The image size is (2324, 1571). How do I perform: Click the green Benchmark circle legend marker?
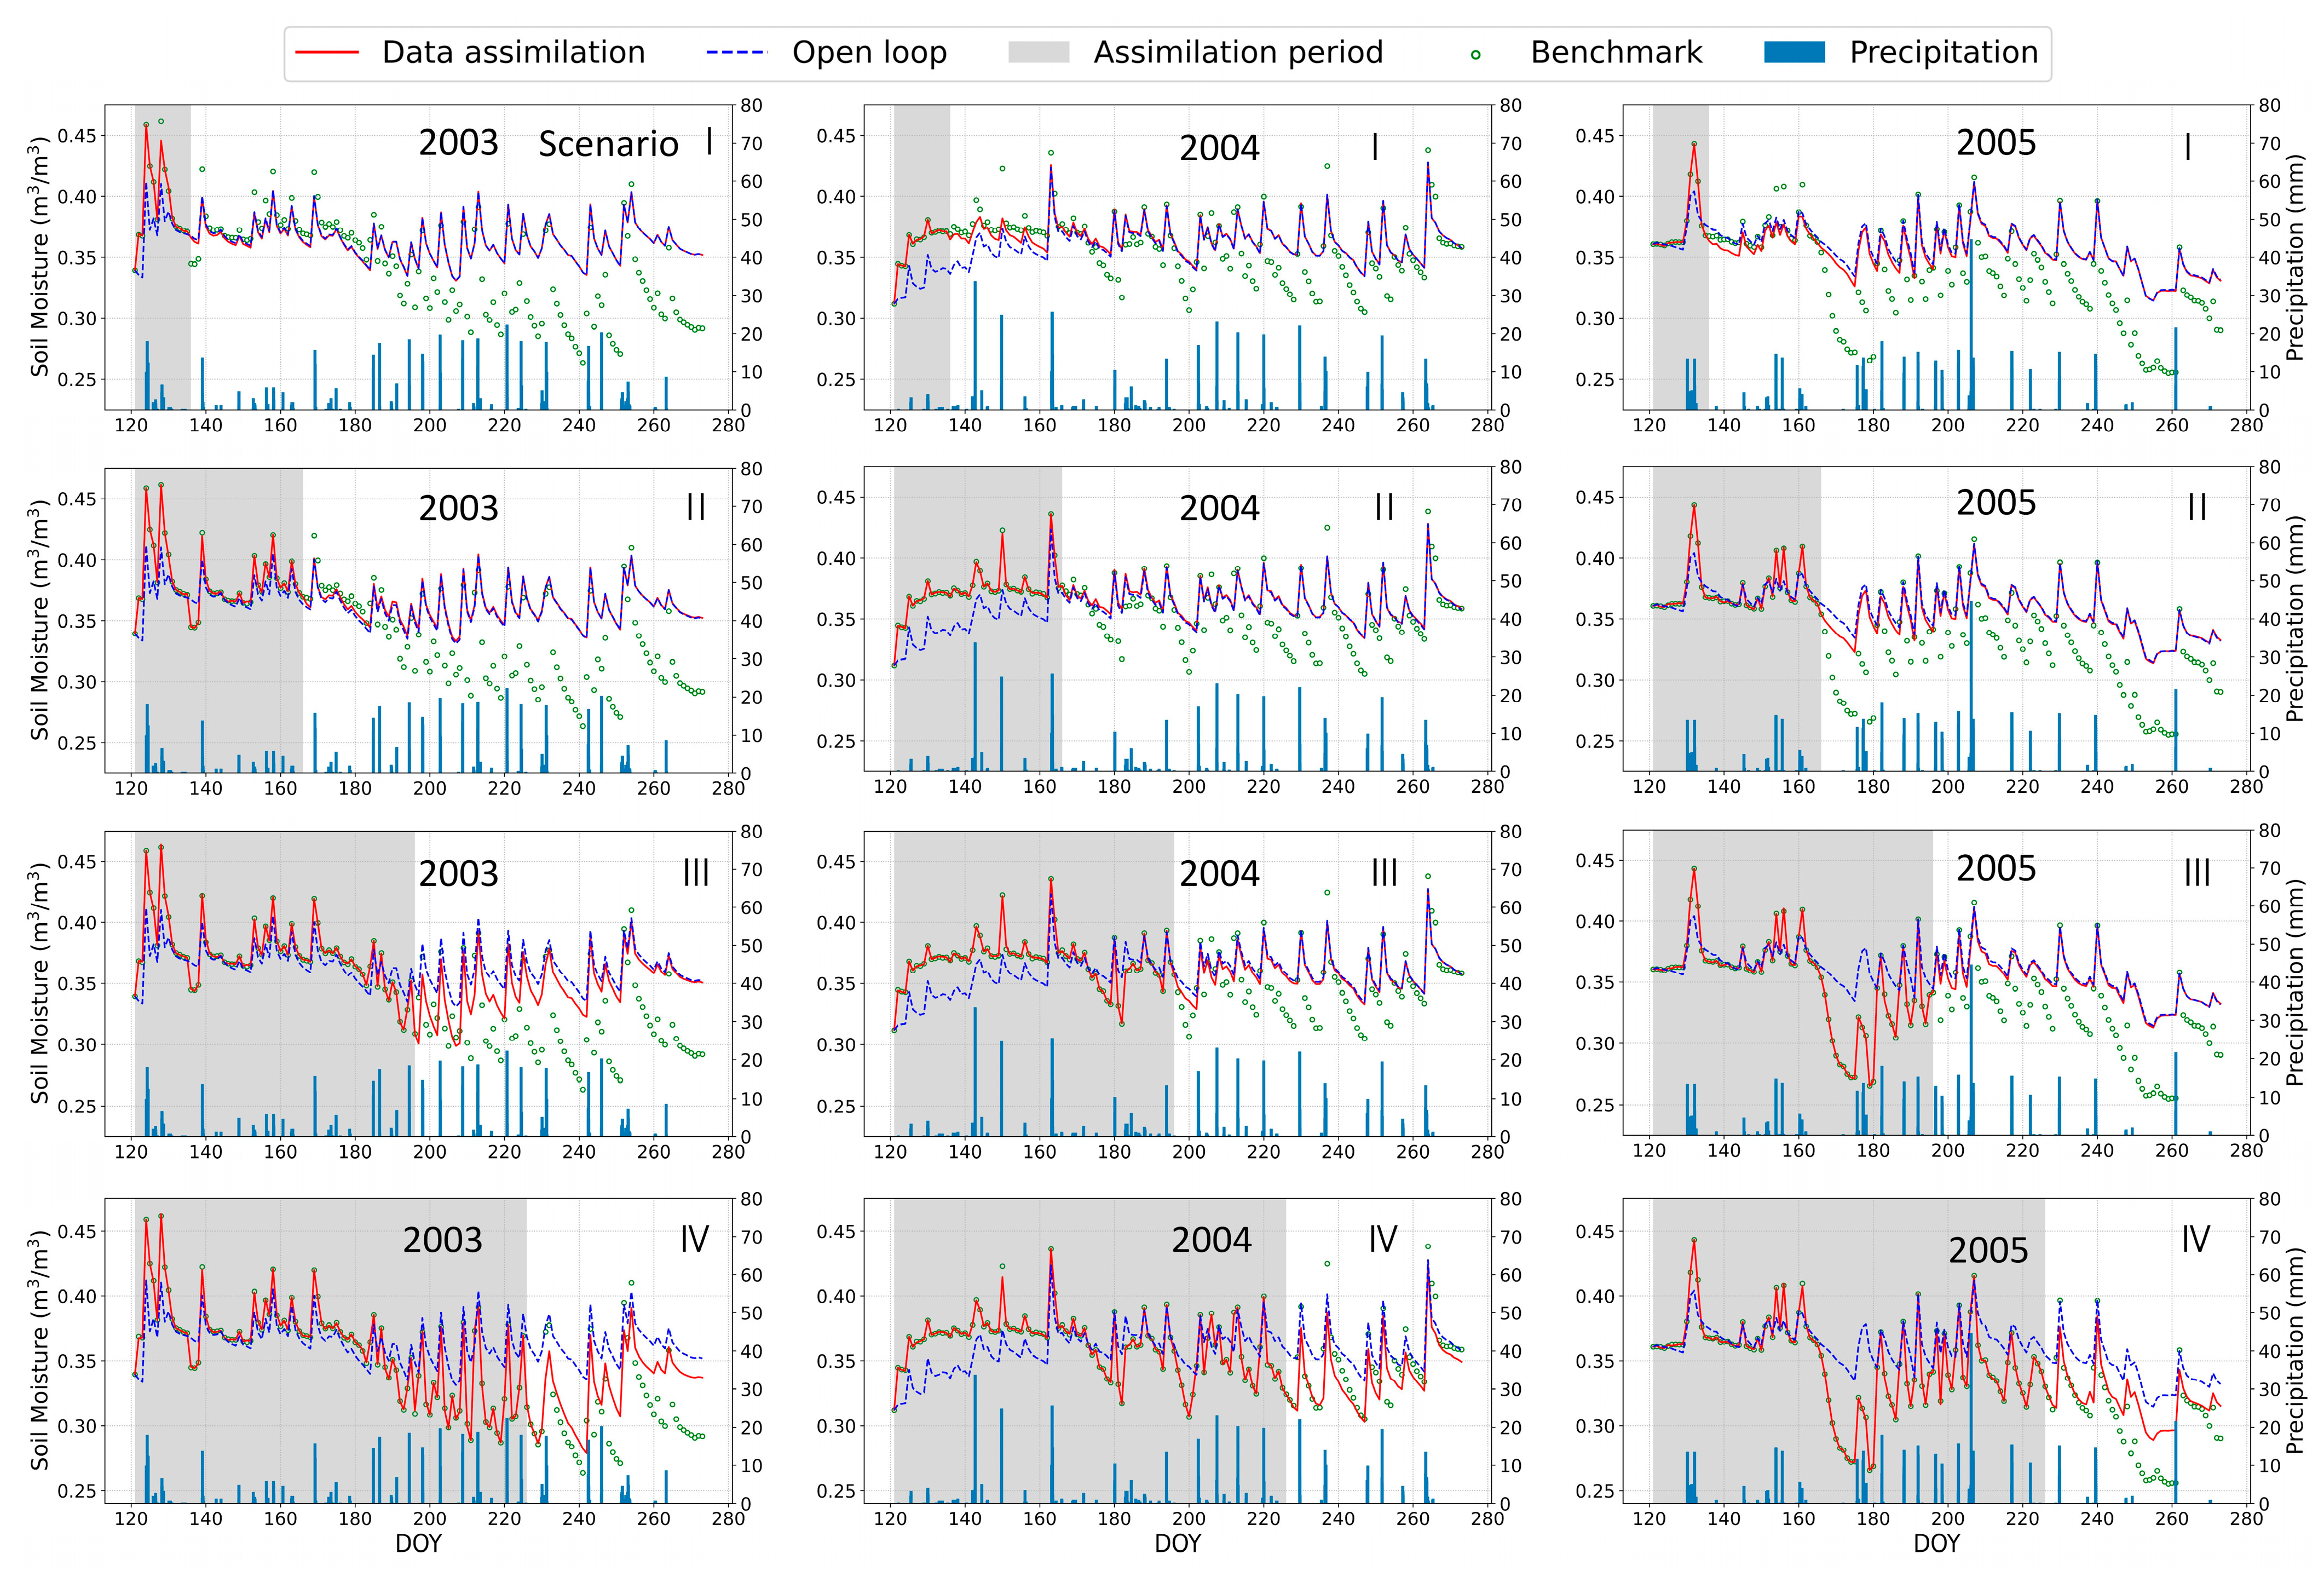tap(1475, 55)
